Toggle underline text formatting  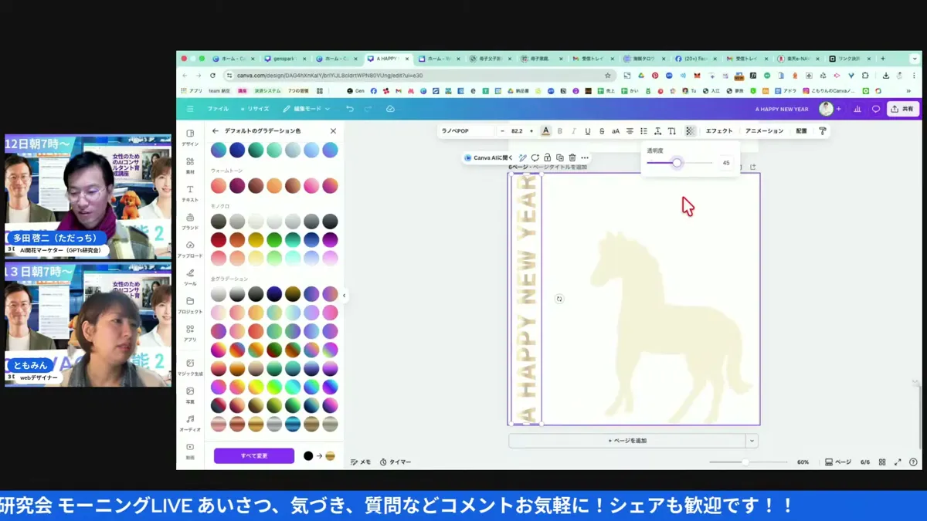(588, 131)
